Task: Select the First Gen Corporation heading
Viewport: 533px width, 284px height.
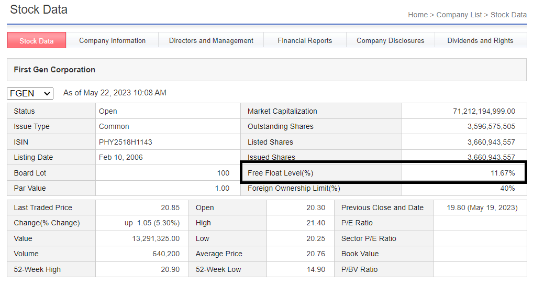Action: [54, 69]
